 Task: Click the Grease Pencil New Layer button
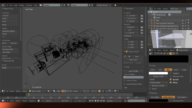(x=133, y=60)
